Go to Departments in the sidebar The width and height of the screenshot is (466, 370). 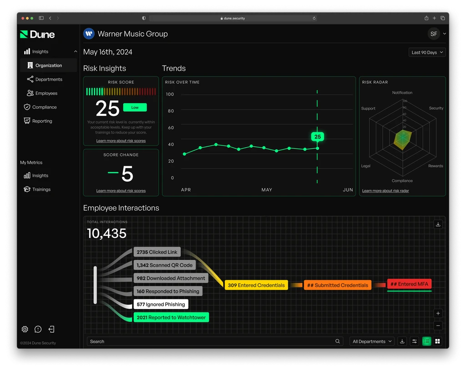coord(49,79)
